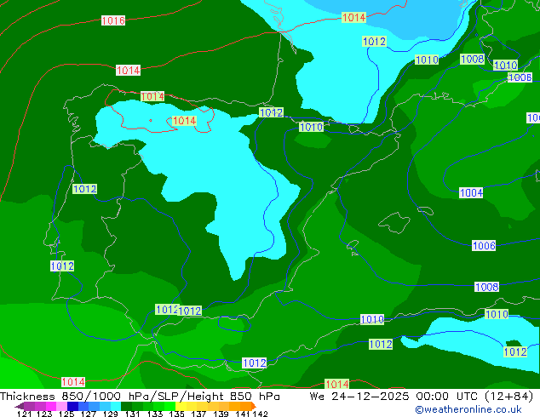Click the 1008 label between two 1010 labels over France
540x417 pixels.
point(472,59)
